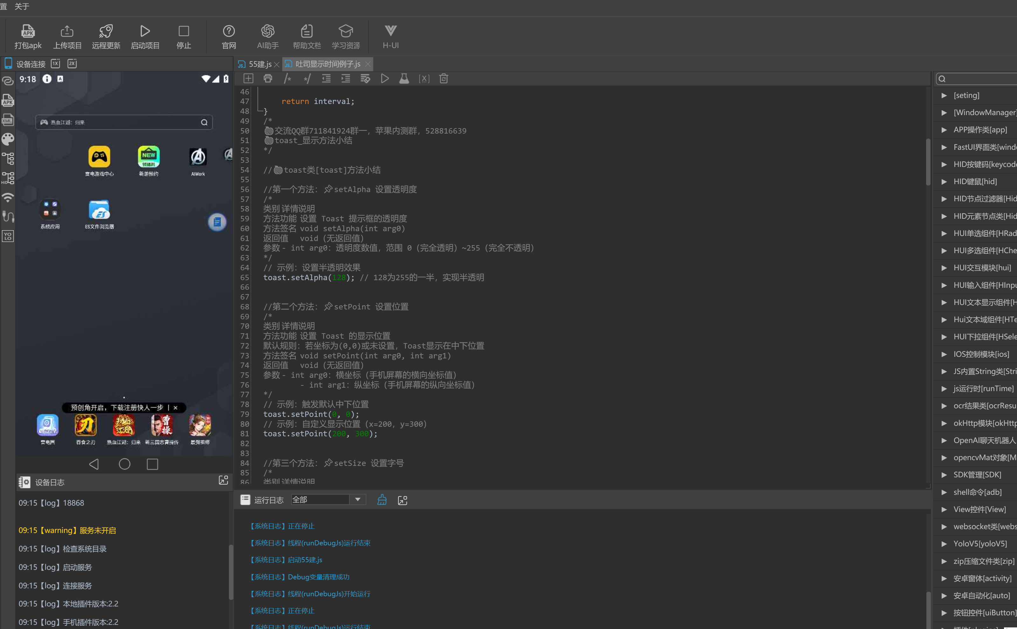The height and width of the screenshot is (629, 1017).
Task: Click the [x] variable icon in editor toolbar
Action: (x=424, y=79)
